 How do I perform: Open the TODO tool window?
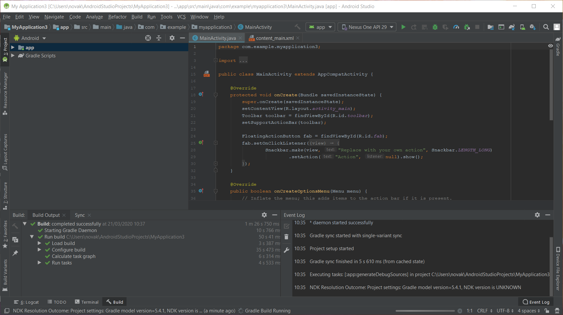coord(57,302)
